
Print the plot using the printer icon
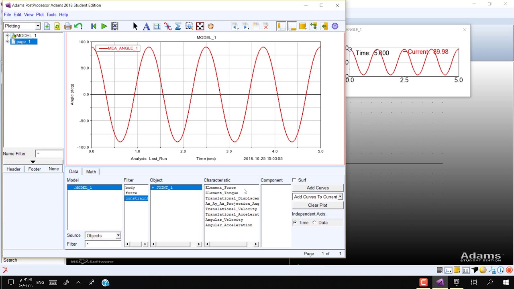pyautogui.click(x=68, y=26)
